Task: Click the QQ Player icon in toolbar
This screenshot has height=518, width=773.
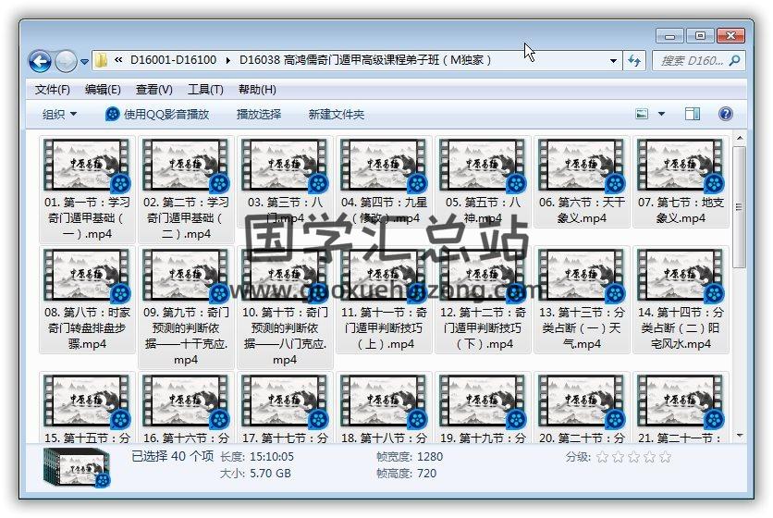Action: click(x=113, y=115)
